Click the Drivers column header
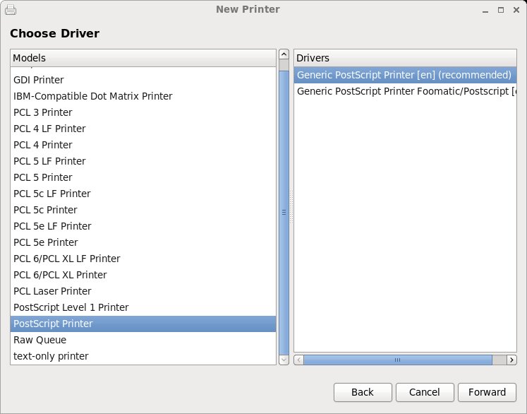 (405, 58)
